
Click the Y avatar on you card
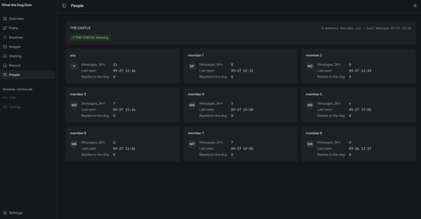click(x=74, y=66)
